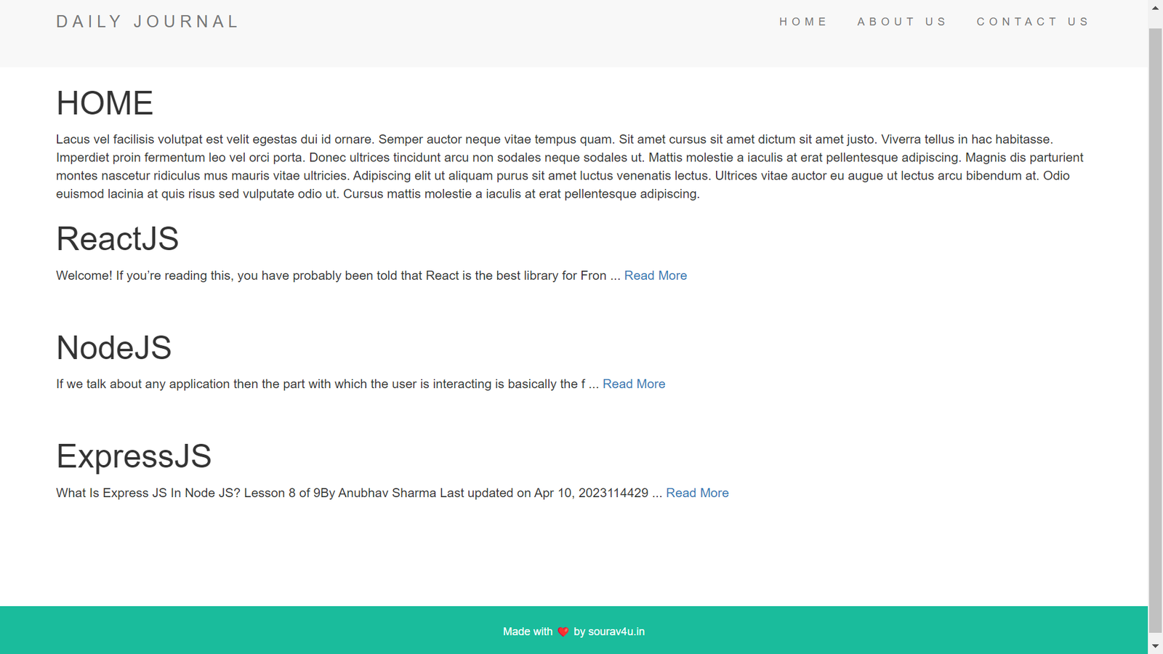Open Read More for ReactJS post

click(656, 275)
